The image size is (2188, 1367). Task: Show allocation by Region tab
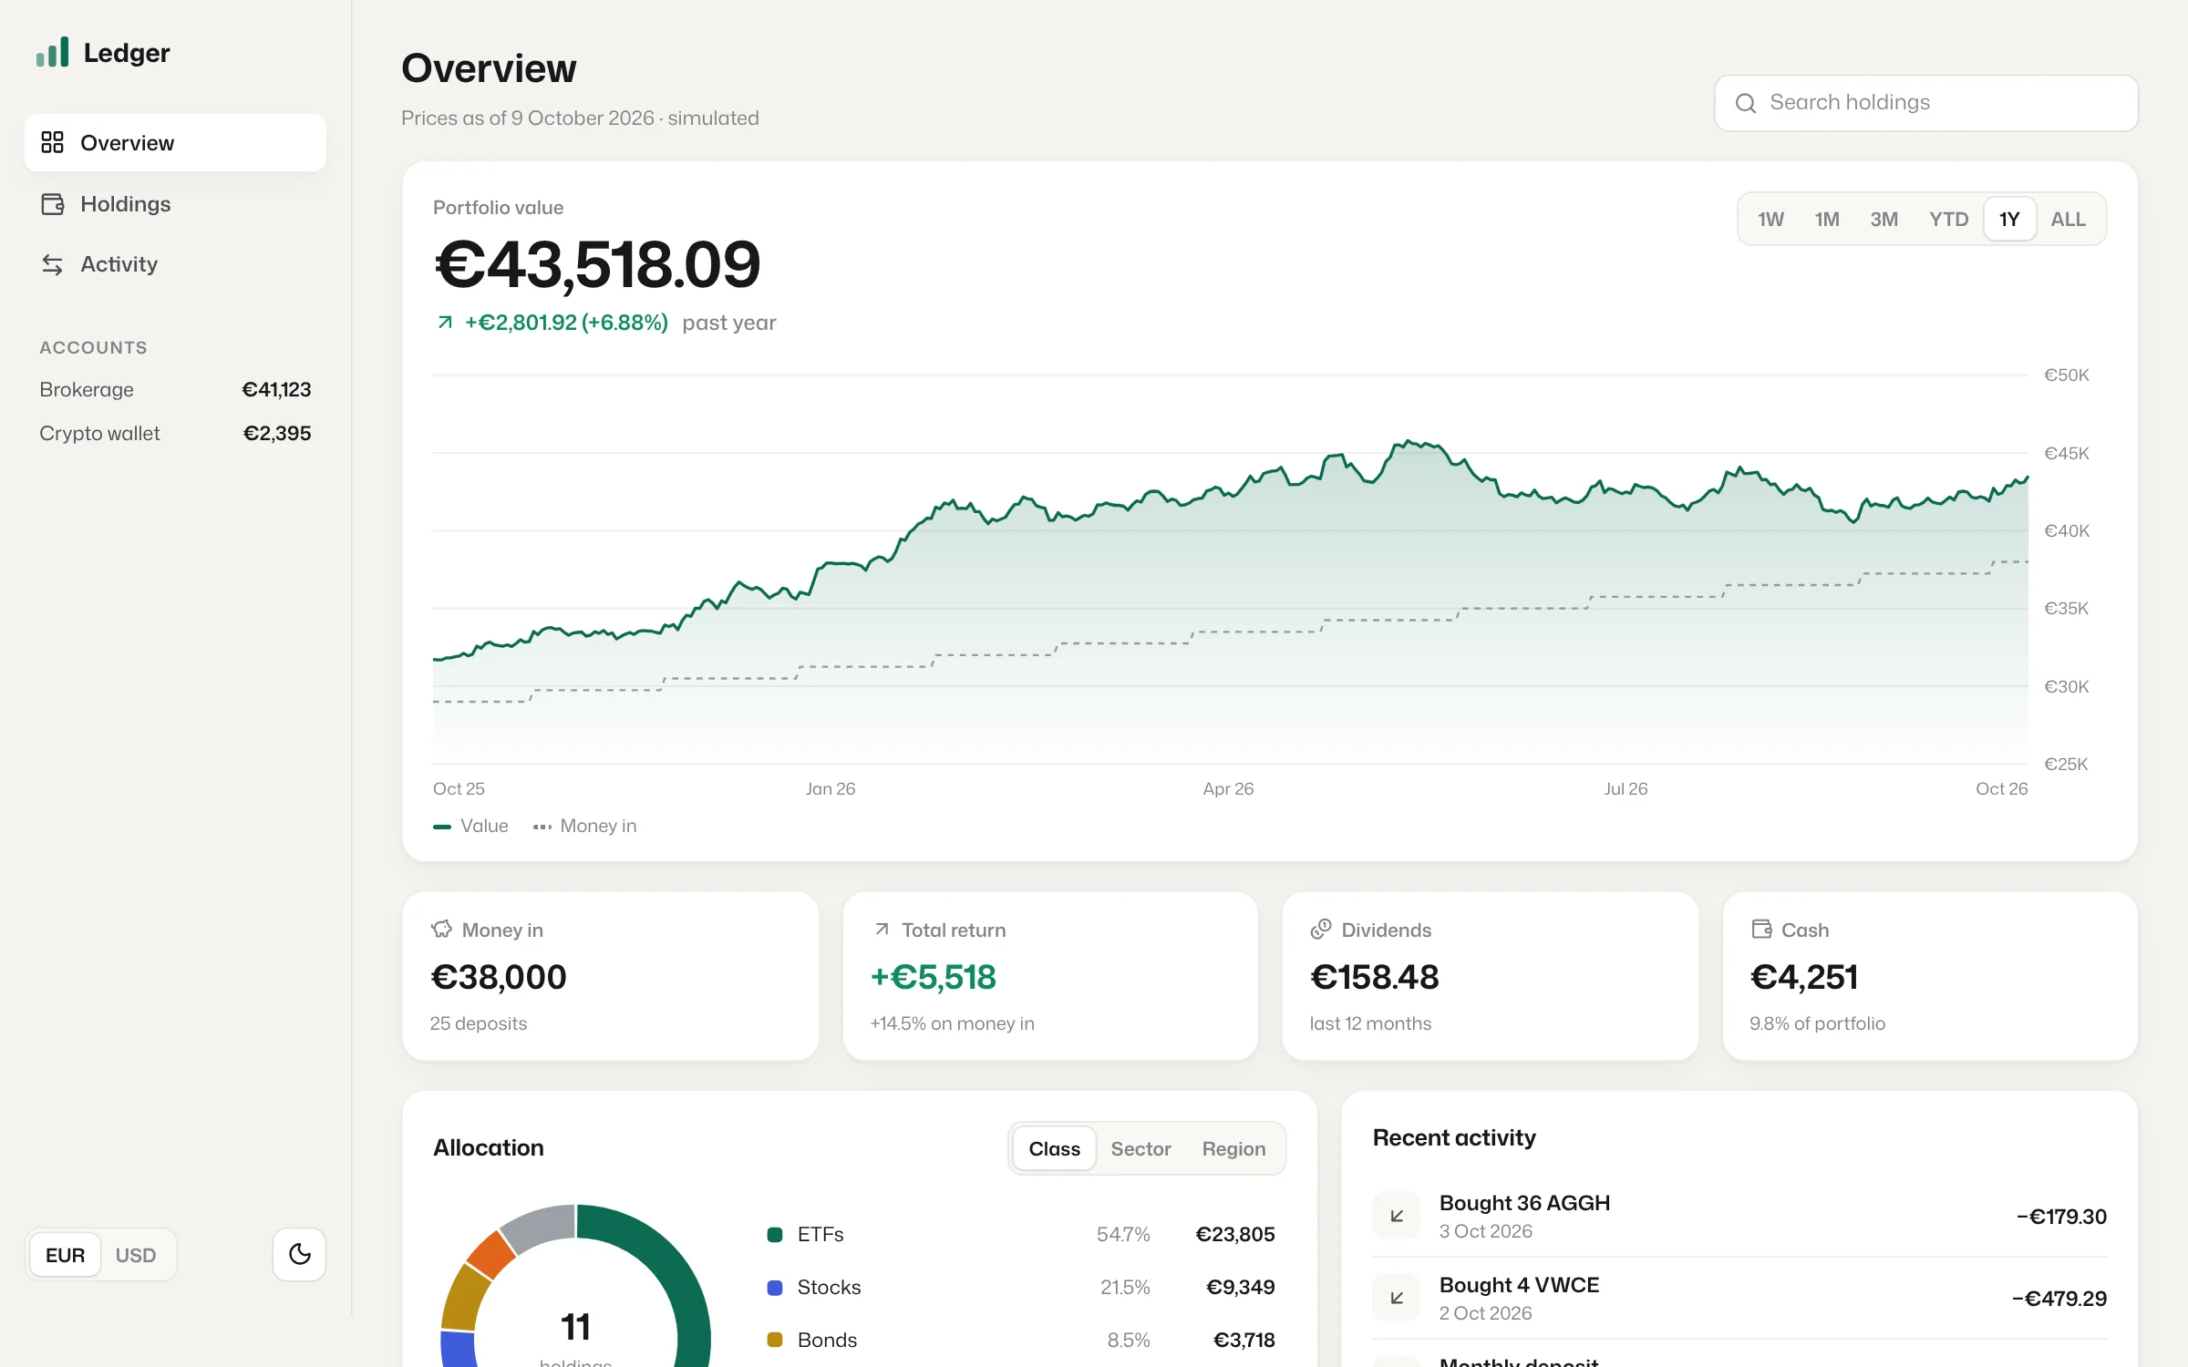tap(1233, 1148)
